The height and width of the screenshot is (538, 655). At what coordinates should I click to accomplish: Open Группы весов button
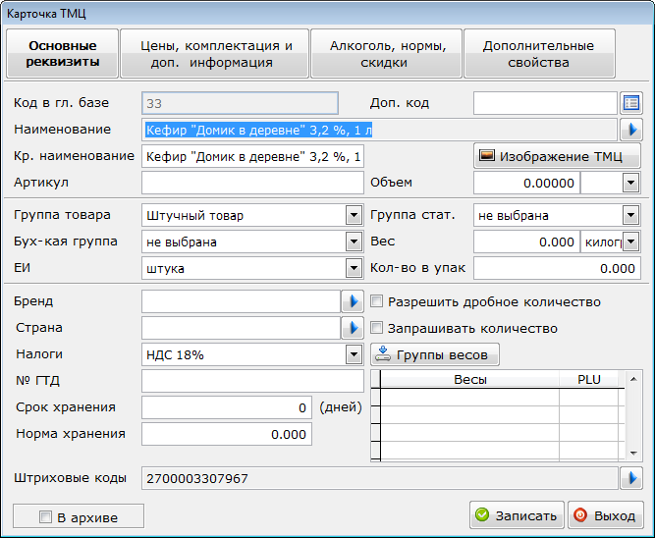pos(434,354)
